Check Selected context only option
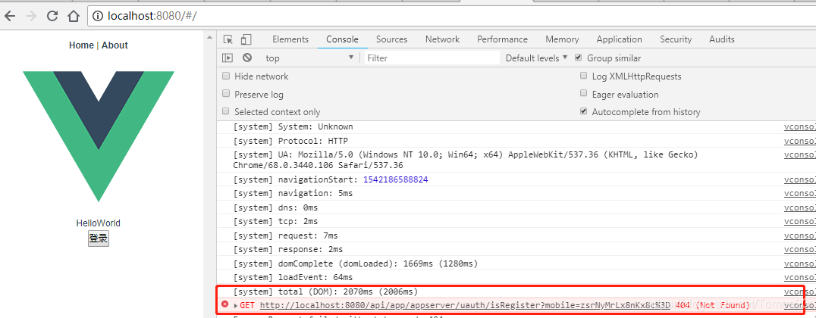 [x=226, y=111]
